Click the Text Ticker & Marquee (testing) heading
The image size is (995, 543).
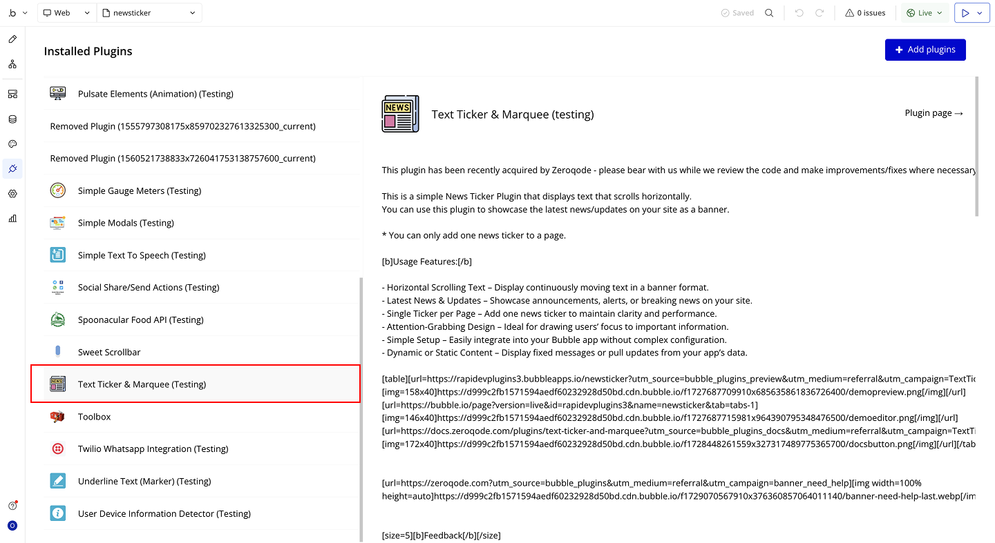click(x=513, y=115)
